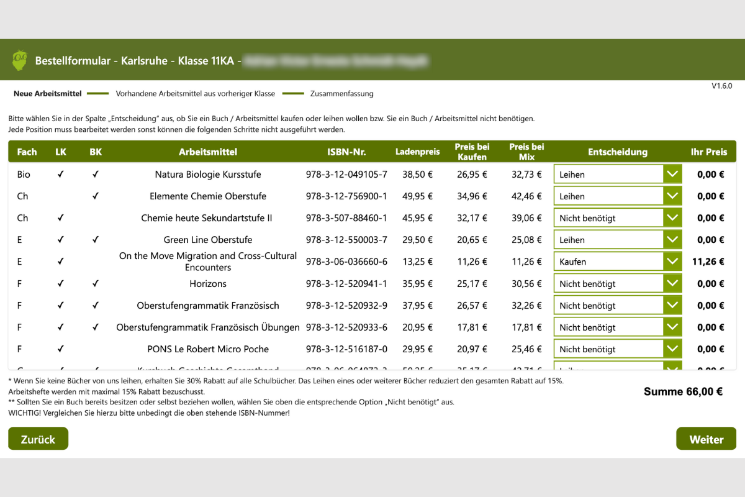Click ISBN number 978-3-12-049105-7
Screen dimensions: 745x497
pos(346,175)
